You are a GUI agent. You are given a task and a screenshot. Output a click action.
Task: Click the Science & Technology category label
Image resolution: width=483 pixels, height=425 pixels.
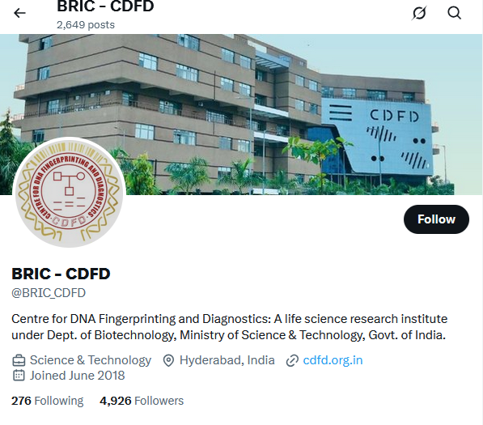[x=91, y=360]
